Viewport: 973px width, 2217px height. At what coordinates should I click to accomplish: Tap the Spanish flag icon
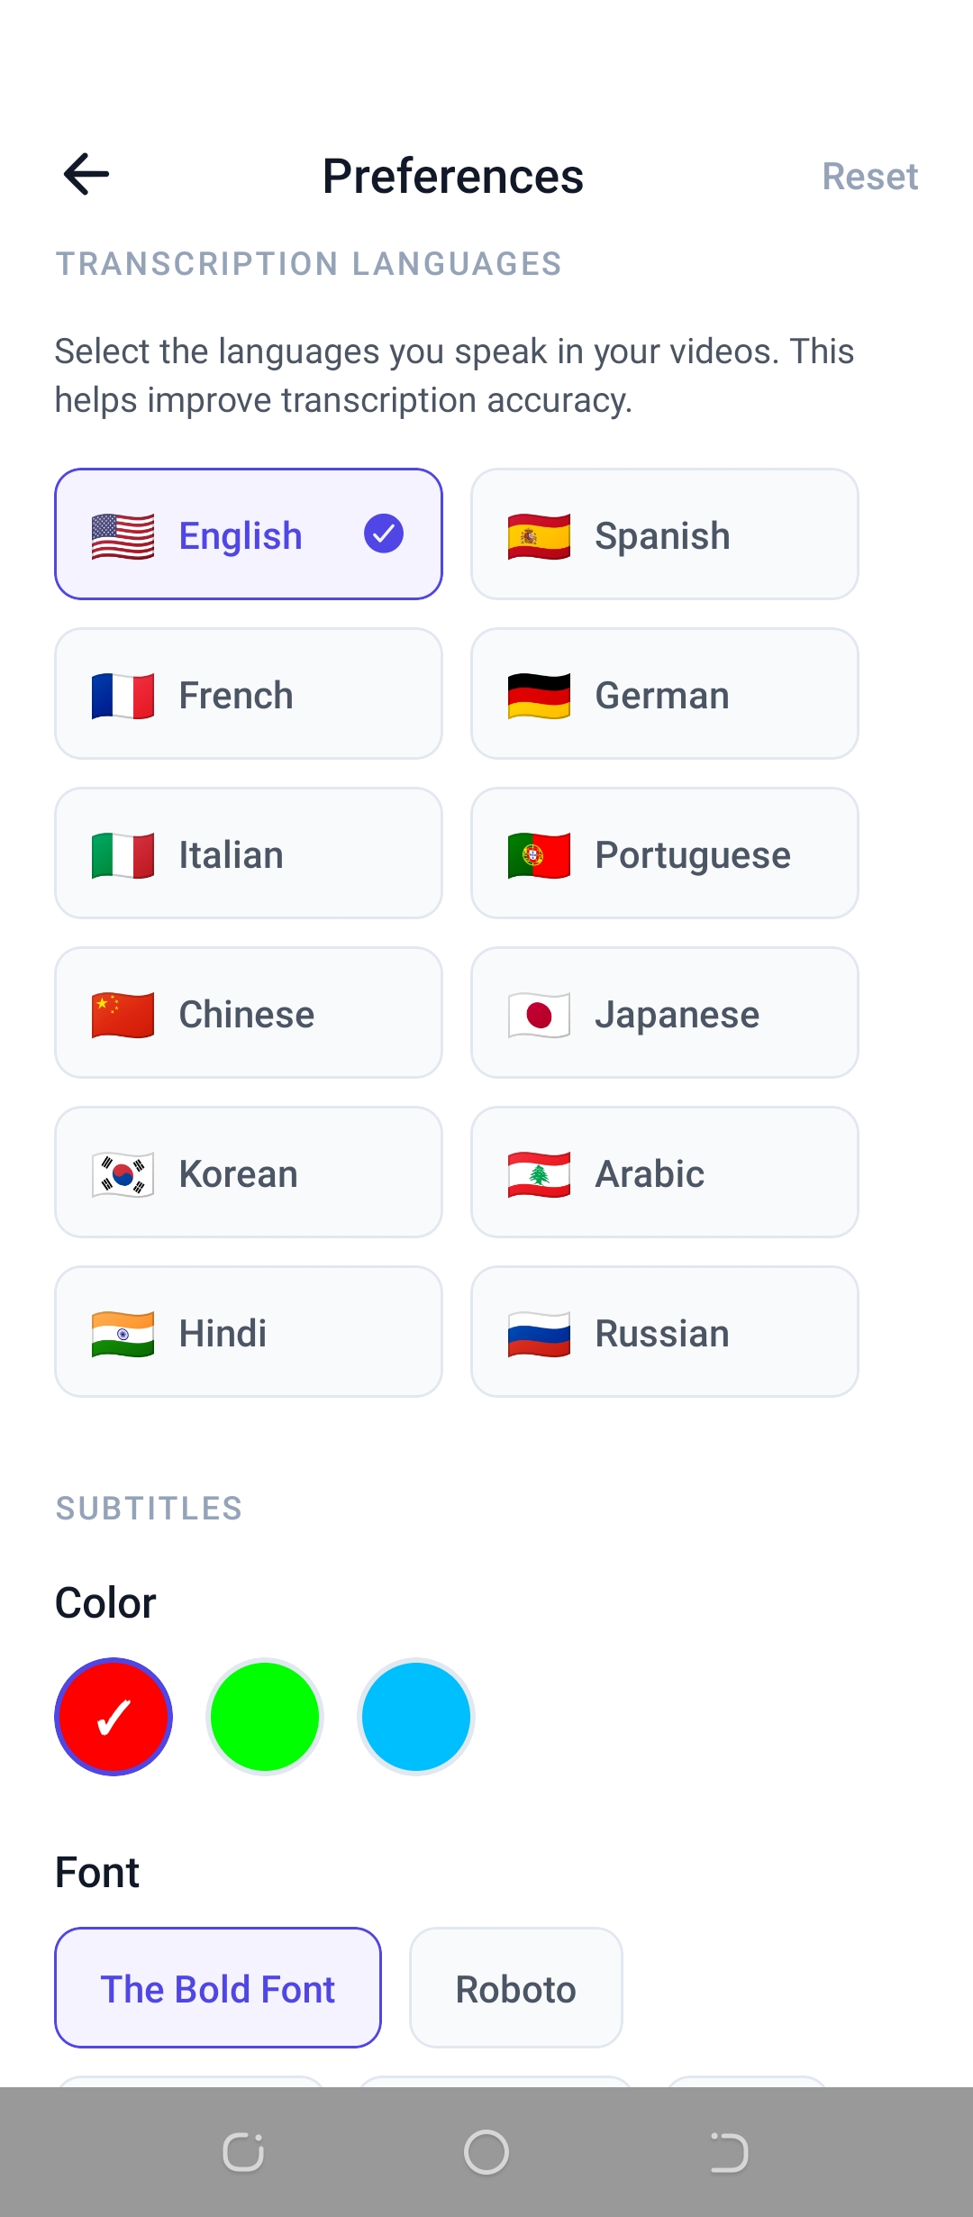coord(538,534)
